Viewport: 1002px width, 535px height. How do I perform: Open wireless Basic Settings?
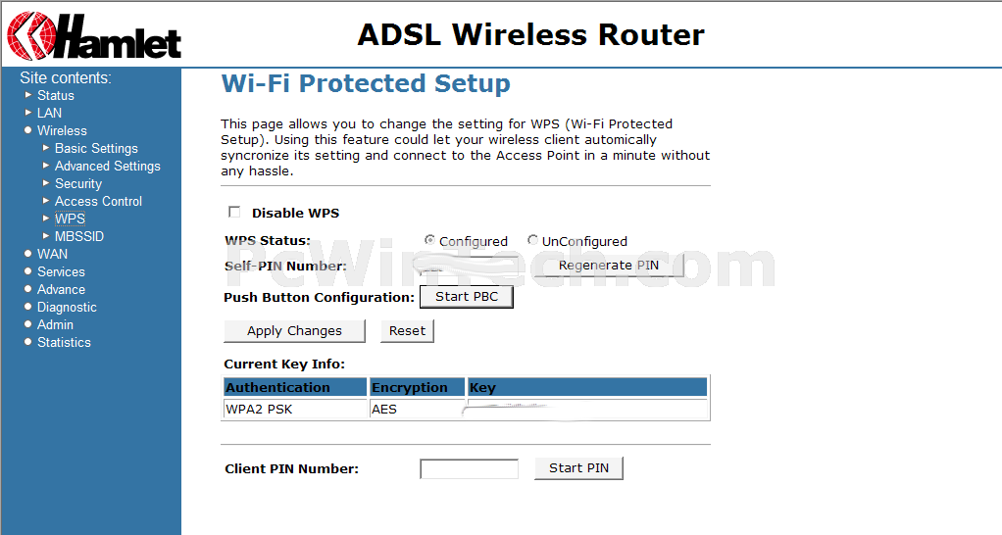(x=96, y=148)
